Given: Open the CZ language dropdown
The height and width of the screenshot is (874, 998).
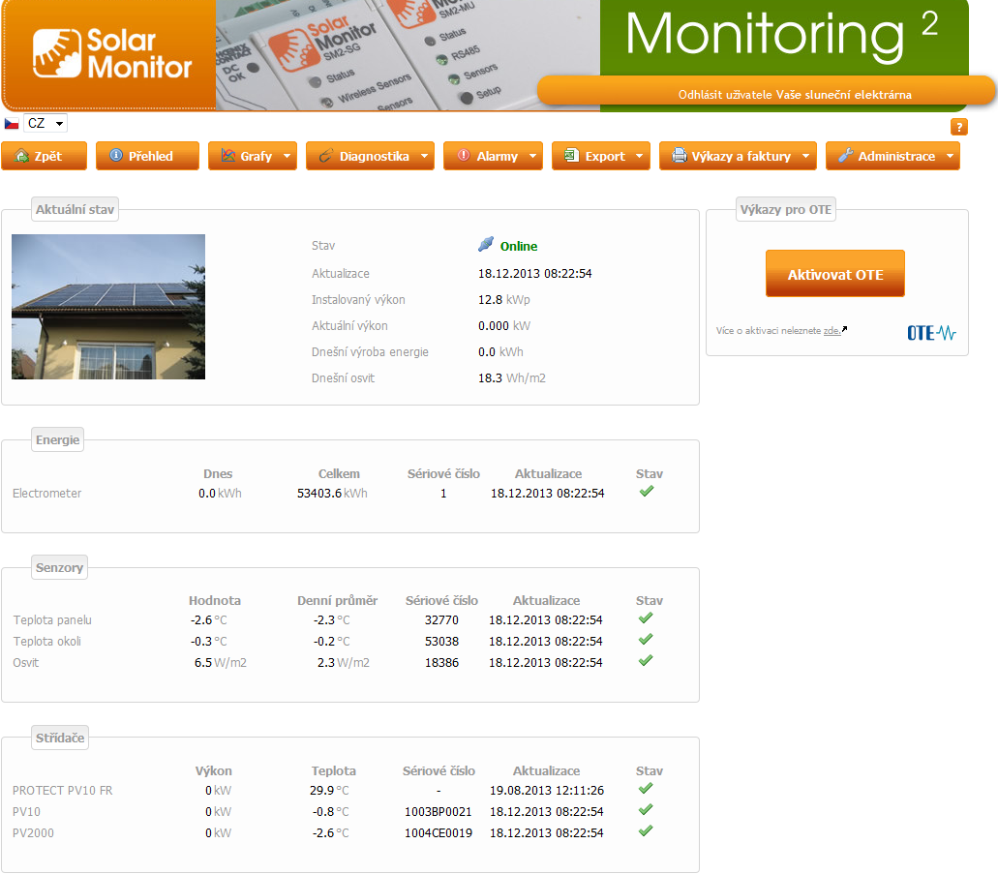Looking at the screenshot, I should point(45,124).
